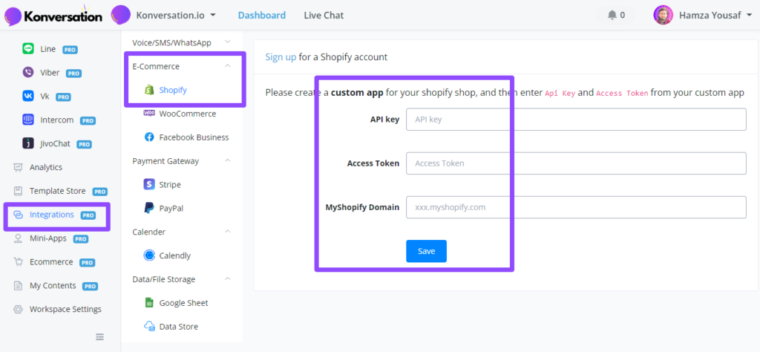Select the WooCommerce icon

coord(149,114)
